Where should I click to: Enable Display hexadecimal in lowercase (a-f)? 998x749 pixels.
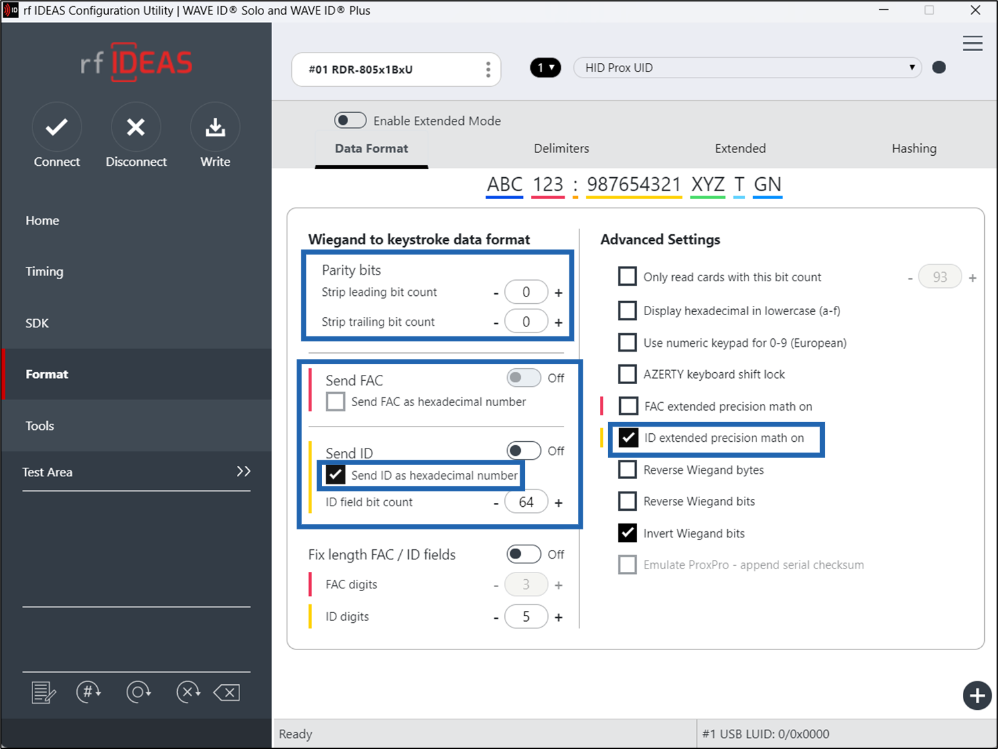627,310
